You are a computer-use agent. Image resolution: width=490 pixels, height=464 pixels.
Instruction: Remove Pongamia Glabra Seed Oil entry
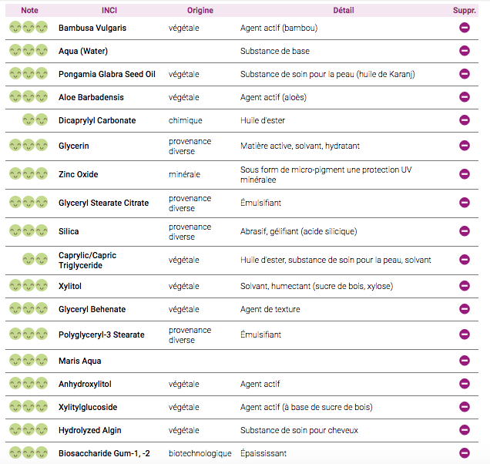point(465,74)
